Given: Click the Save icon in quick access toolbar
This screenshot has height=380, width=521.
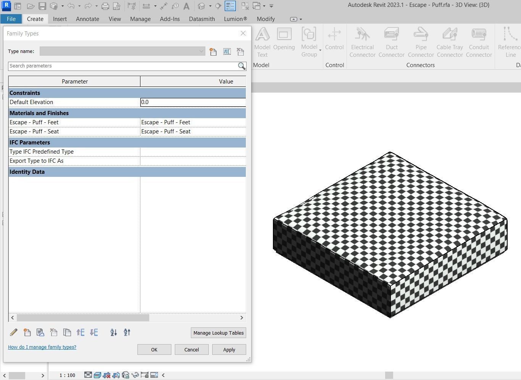Looking at the screenshot, I should (42, 6).
